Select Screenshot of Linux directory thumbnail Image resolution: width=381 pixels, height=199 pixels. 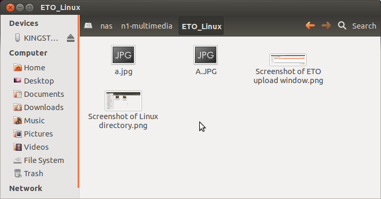click(123, 101)
